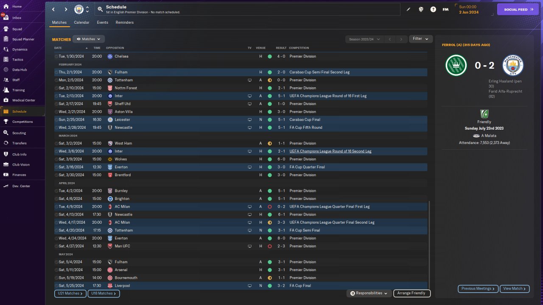This screenshot has height=305, width=543.
Task: Open the Filter dropdown
Action: click(421, 39)
